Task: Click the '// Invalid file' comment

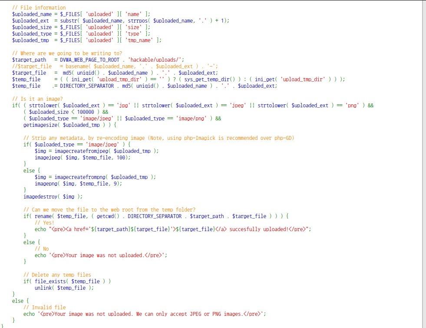Action: coord(45,308)
